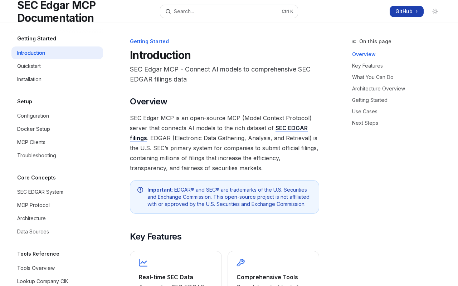
Task: Jump to Architecture Overview in page outline
Action: (x=379, y=89)
